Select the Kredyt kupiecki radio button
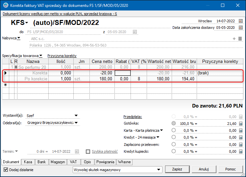This screenshot has width=246, height=177. click(174, 151)
